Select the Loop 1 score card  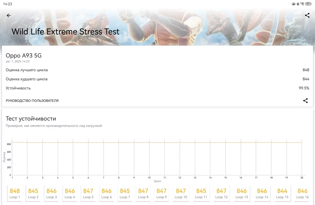(x=15, y=193)
